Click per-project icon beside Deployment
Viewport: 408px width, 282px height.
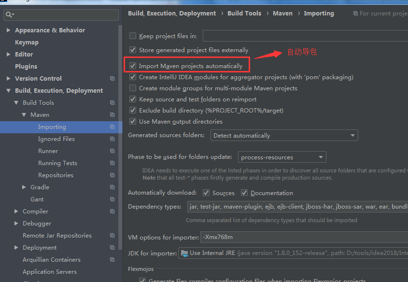click(x=112, y=247)
